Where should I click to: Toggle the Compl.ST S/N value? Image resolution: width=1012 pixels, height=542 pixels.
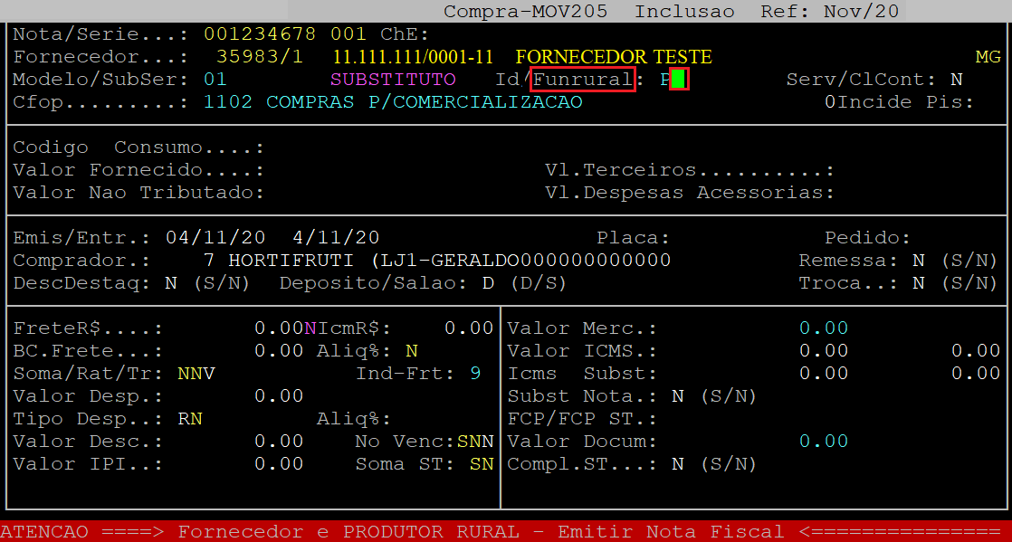point(677,464)
